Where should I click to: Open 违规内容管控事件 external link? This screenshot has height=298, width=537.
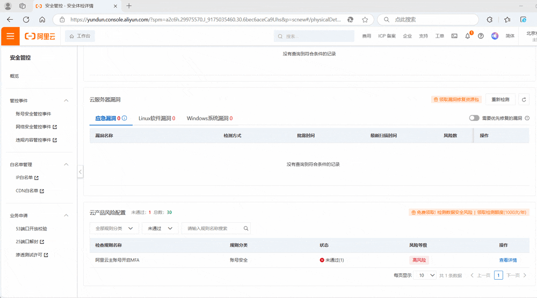[37, 140]
